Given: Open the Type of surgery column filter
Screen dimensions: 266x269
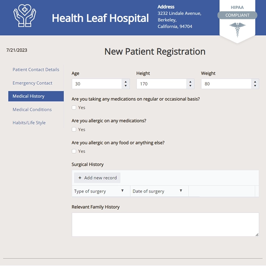Looking at the screenshot, I should tap(122, 191).
